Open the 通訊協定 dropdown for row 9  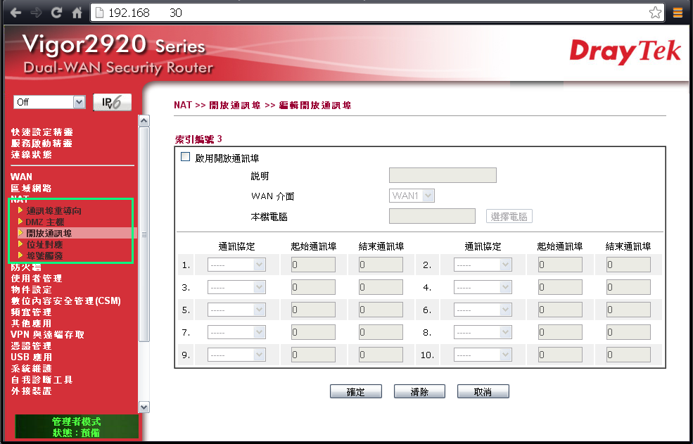click(x=236, y=355)
